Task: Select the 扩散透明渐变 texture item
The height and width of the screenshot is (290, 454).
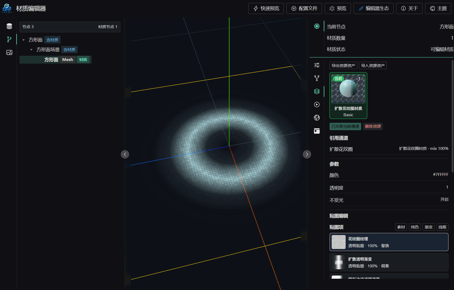Action: [389, 262]
